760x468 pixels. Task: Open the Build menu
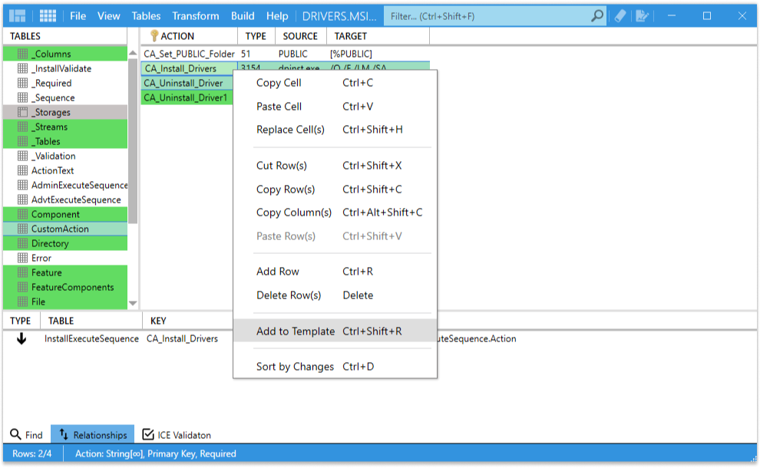(243, 16)
